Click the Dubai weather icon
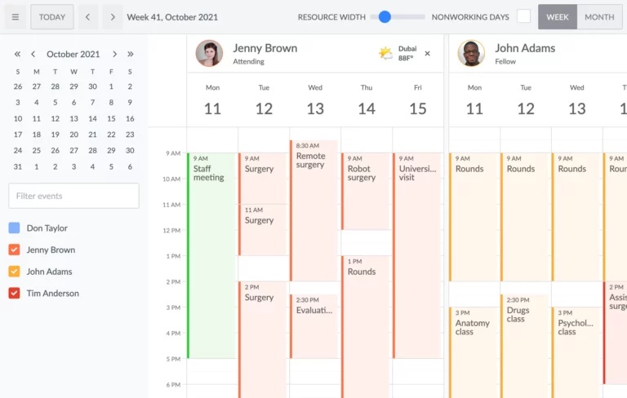627x398 pixels. [385, 54]
